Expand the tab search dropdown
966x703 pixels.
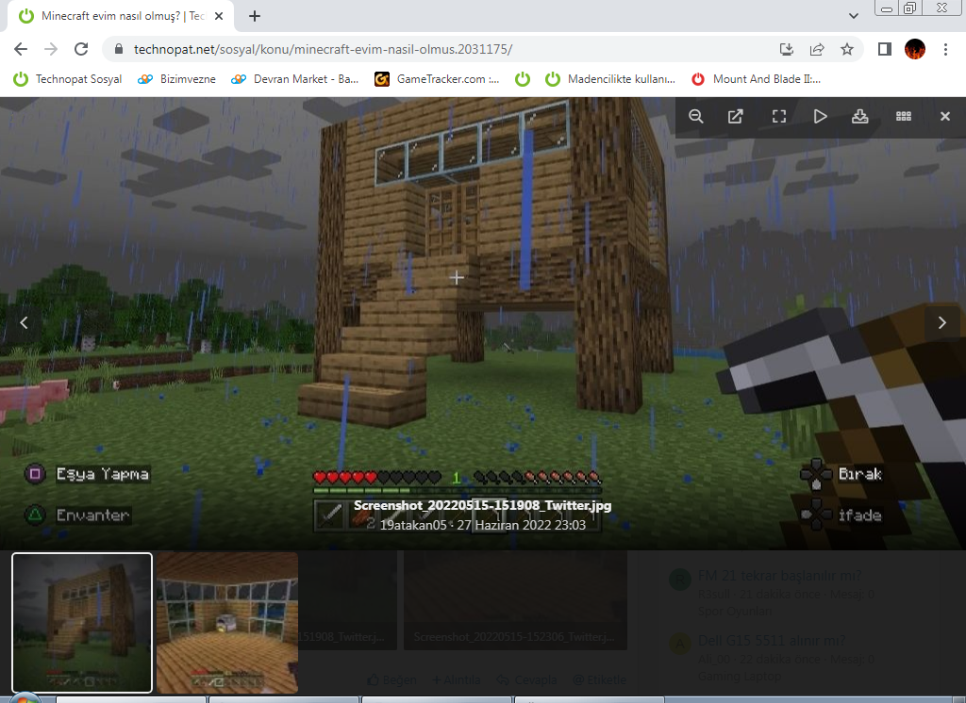[853, 16]
